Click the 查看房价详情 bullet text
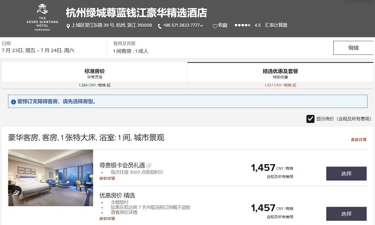This screenshot has width=375, height=225. [x=124, y=212]
